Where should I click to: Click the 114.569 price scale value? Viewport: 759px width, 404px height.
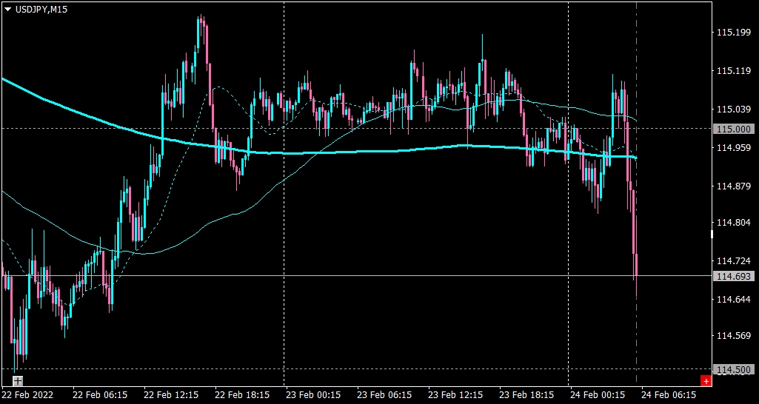[733, 335]
